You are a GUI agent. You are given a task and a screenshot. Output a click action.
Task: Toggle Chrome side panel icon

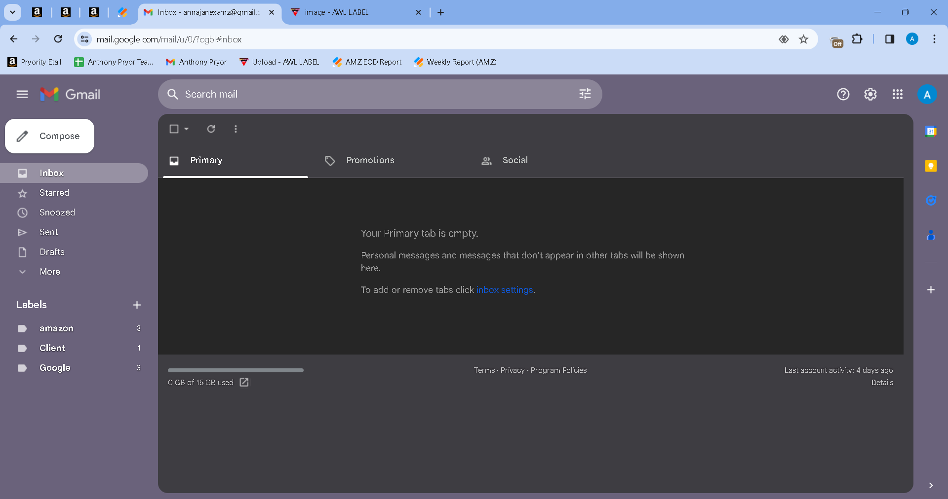[890, 39]
